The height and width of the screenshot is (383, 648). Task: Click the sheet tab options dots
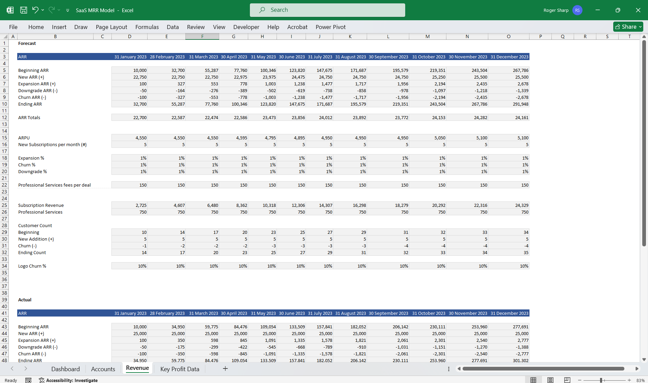click(x=449, y=369)
